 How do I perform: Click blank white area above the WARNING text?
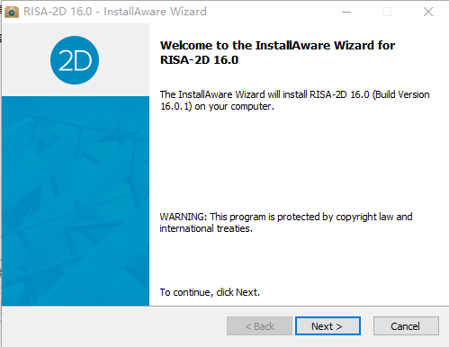[x=294, y=162]
